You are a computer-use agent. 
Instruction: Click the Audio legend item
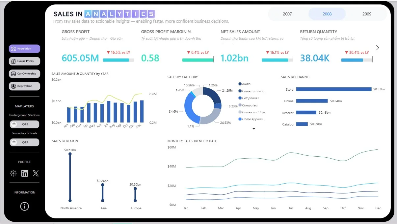(244, 84)
